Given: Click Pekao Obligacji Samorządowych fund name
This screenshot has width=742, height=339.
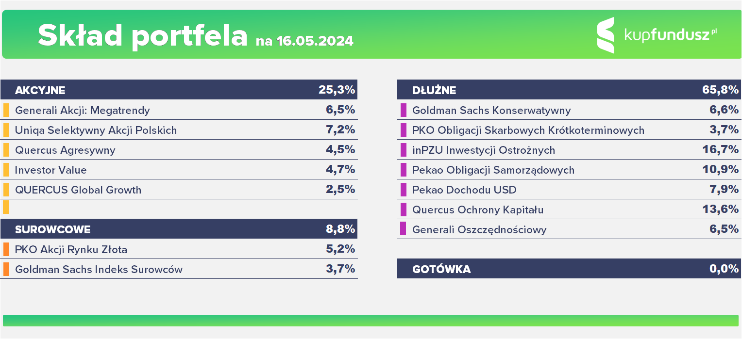Looking at the screenshot, I should coord(493,170).
